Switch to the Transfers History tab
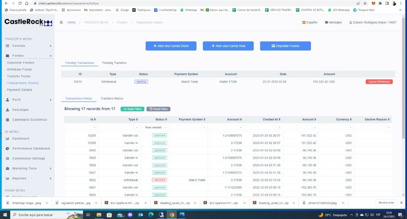This screenshot has width=407, height=219. pos(112,98)
